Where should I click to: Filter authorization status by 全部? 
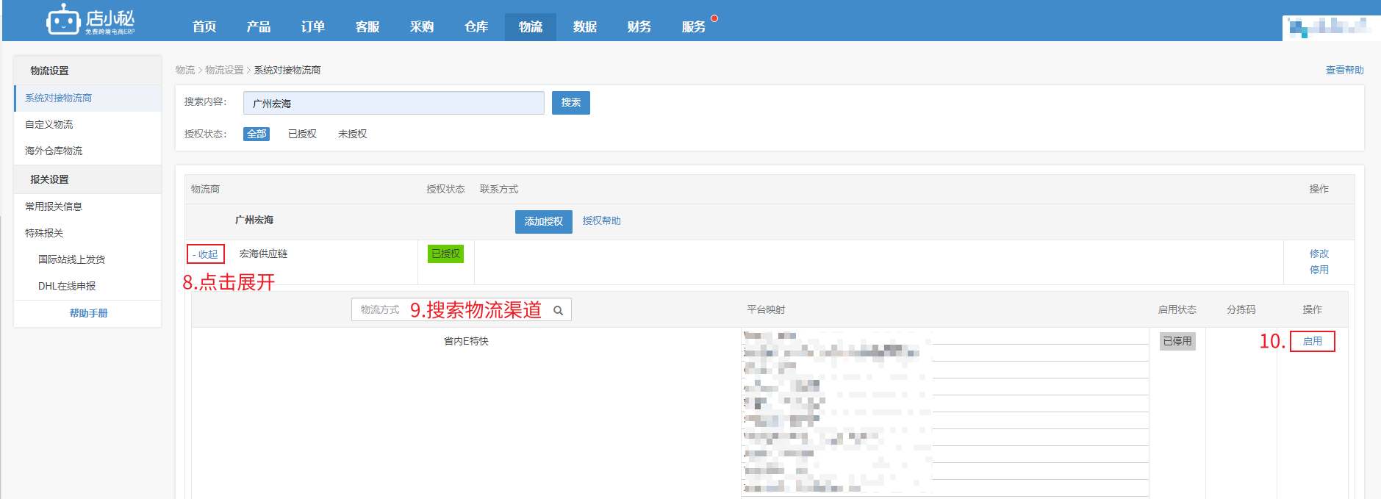coord(257,134)
